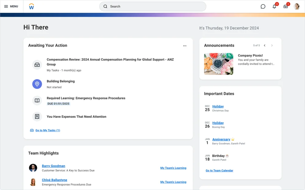Go to My Tasks (1)
This screenshot has height=190, width=305.
(48, 130)
